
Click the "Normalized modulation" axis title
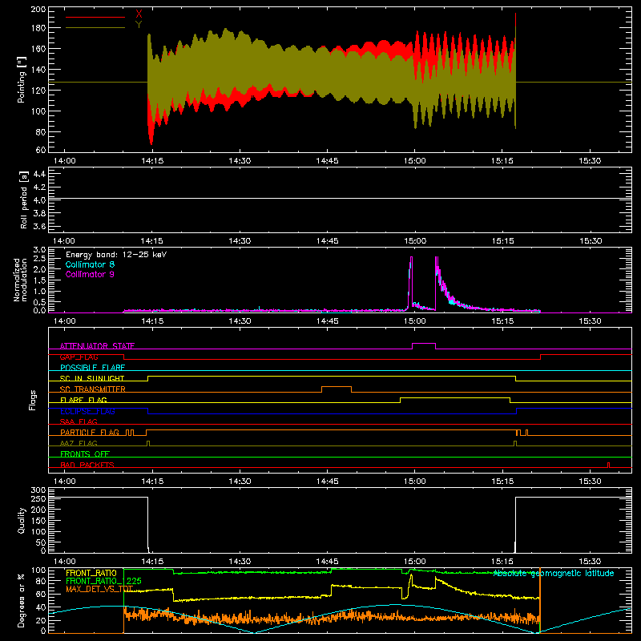[20, 280]
